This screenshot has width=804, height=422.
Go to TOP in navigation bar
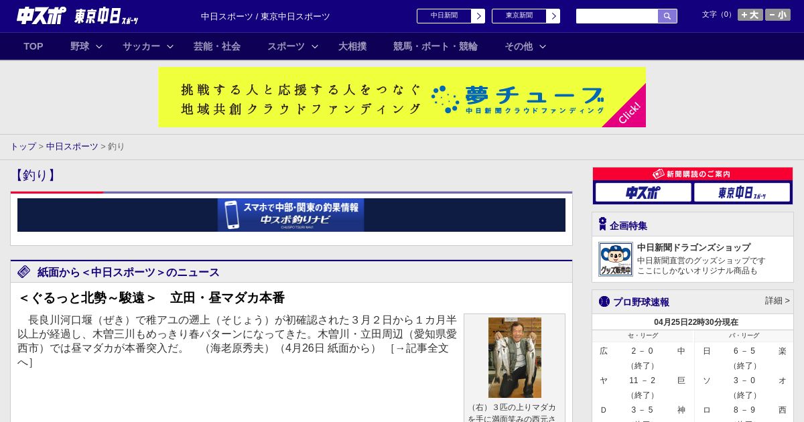[33, 46]
